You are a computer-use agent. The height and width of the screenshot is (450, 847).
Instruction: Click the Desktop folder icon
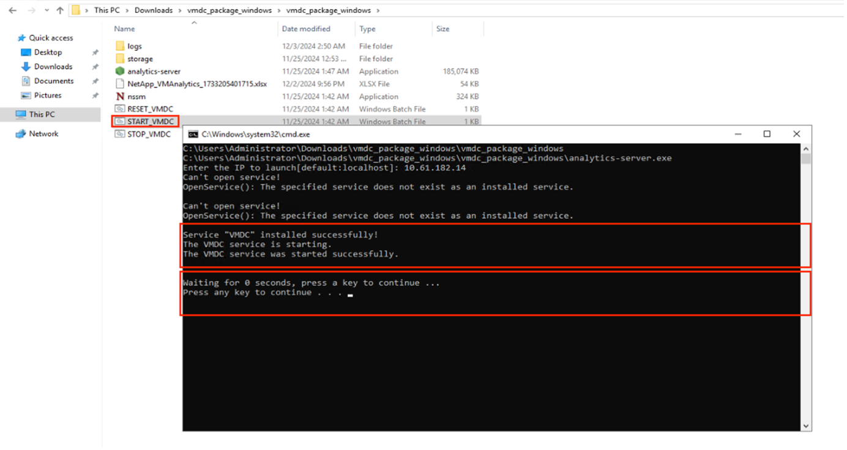[26, 52]
